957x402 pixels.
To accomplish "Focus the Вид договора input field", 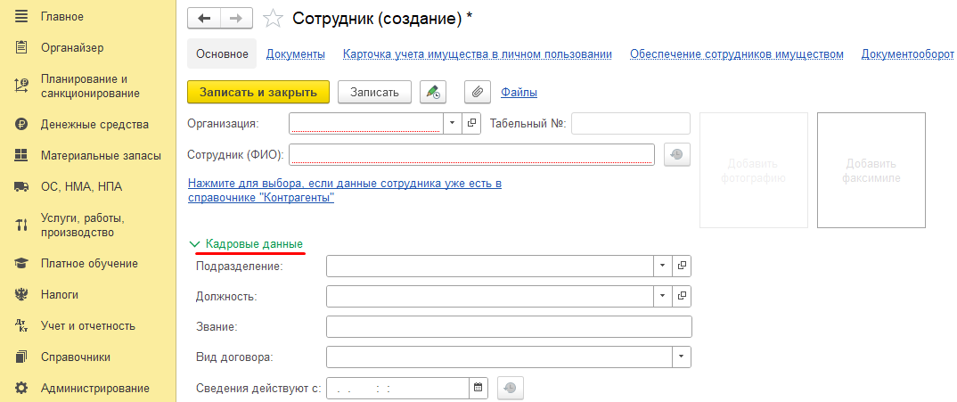I will click(499, 357).
